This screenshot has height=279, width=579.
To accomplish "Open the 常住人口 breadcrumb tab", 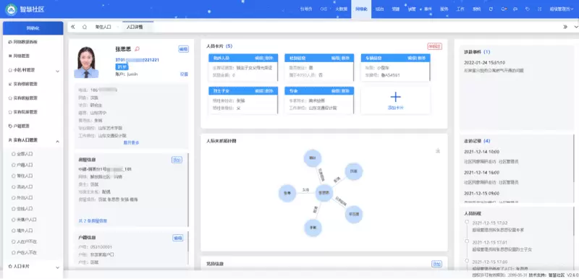I will click(x=103, y=27).
